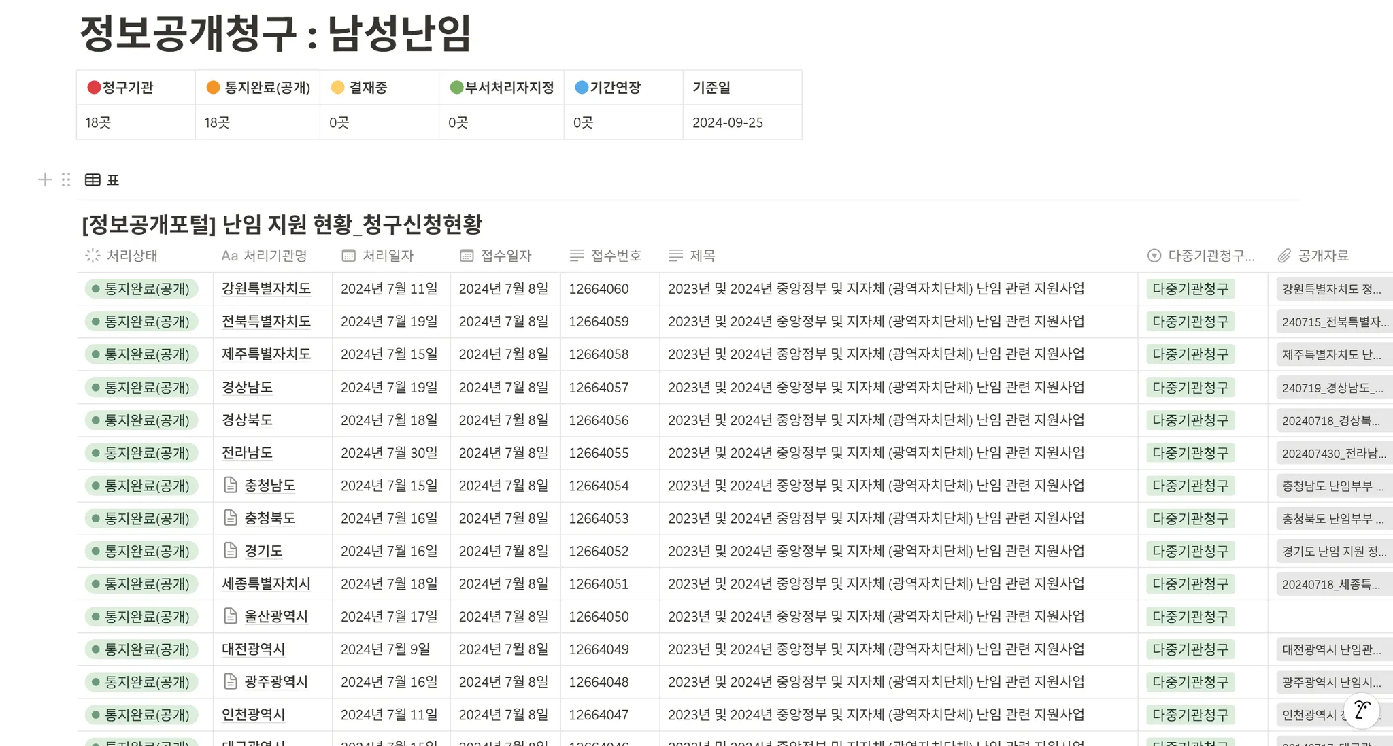Screen dimensions: 1393x746
Task: Click the plus add-block icon
Action: (45, 180)
